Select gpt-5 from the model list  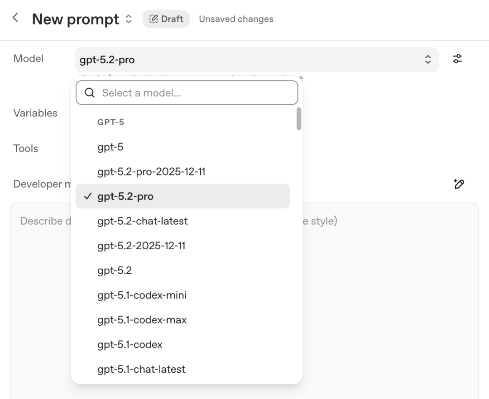pyautogui.click(x=110, y=147)
